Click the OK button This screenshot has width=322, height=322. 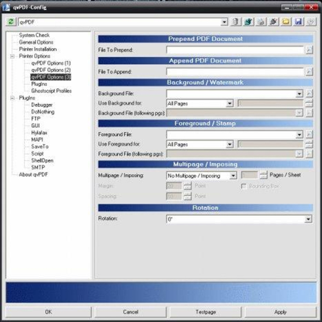tap(48, 312)
